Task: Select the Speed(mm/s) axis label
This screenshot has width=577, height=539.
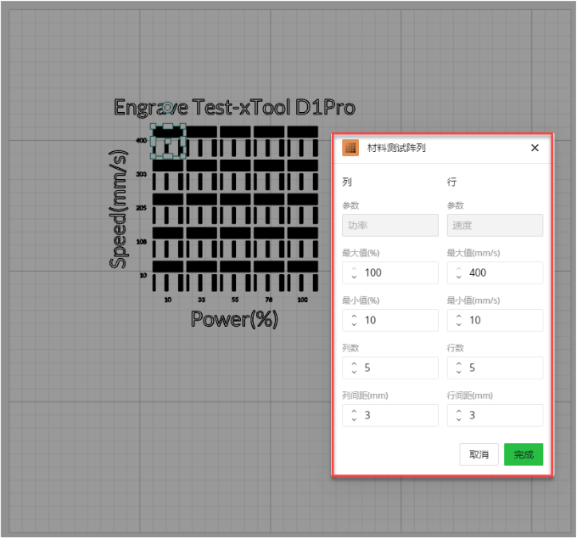Action: (x=120, y=210)
